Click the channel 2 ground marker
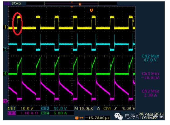The image size is (170, 125). click(5, 50)
